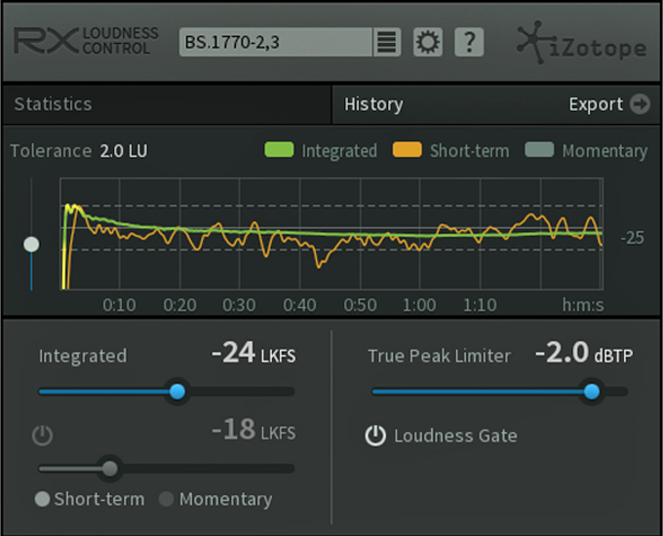Image resolution: width=663 pixels, height=536 pixels.
Task: Click the orange Short-term legend swatch
Action: point(408,150)
